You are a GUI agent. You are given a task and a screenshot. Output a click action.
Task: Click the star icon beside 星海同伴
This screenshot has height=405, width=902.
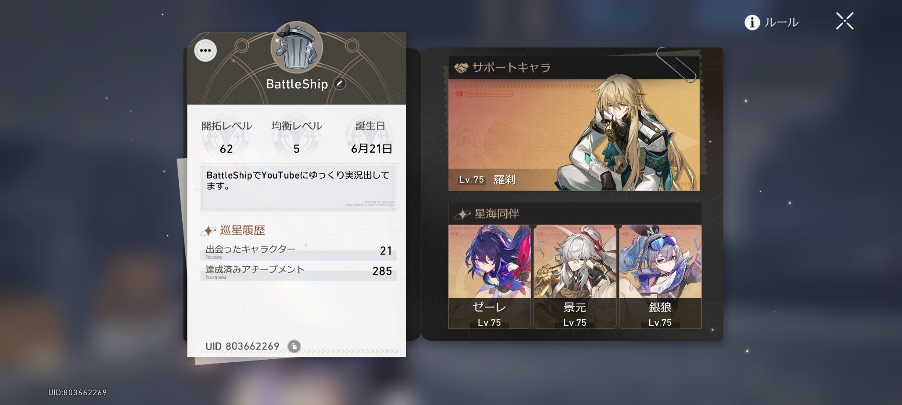point(462,214)
